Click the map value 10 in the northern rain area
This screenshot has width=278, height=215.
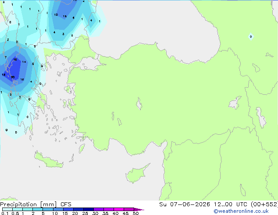[56, 15]
